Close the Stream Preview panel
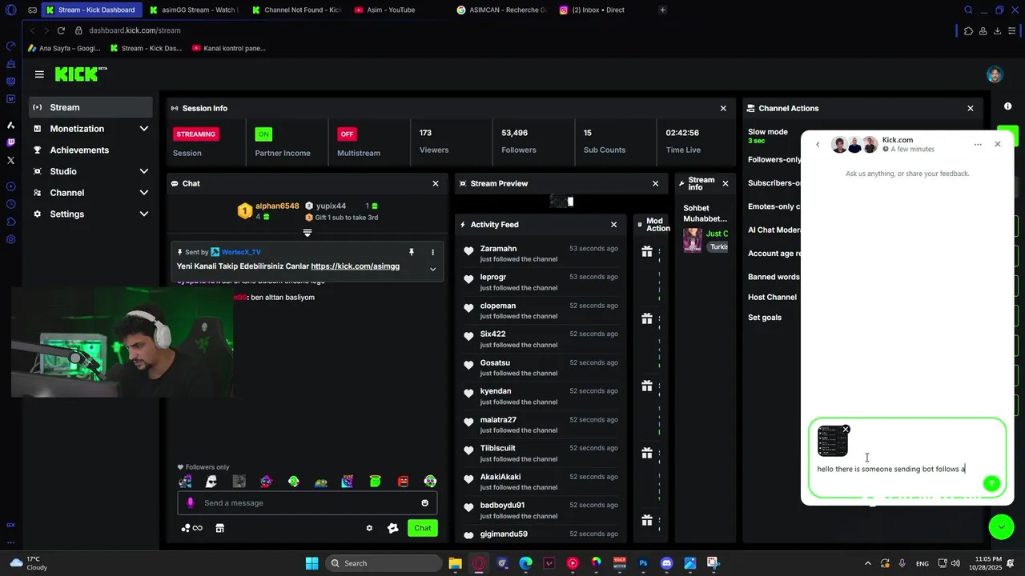1025x576 pixels. tap(655, 183)
